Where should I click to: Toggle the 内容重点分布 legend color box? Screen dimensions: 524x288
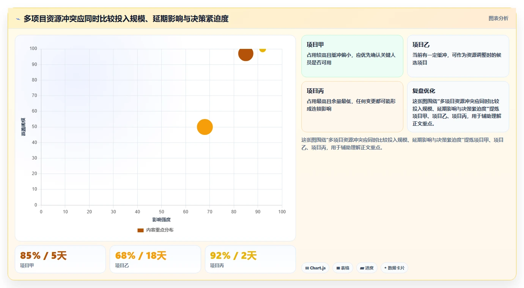click(141, 230)
